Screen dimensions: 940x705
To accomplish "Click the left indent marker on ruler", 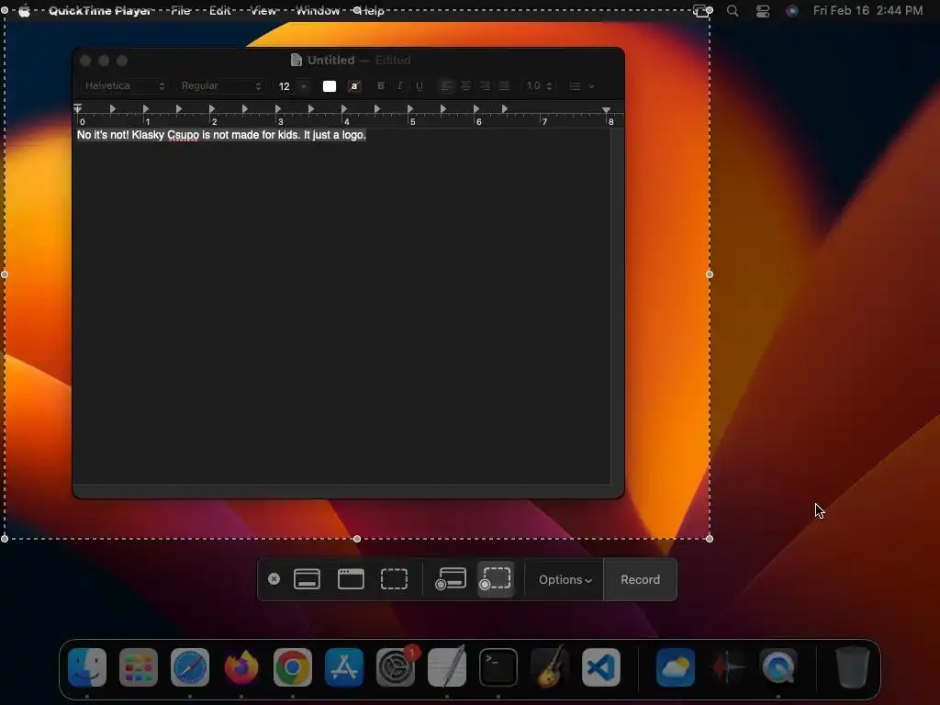I will (77, 108).
